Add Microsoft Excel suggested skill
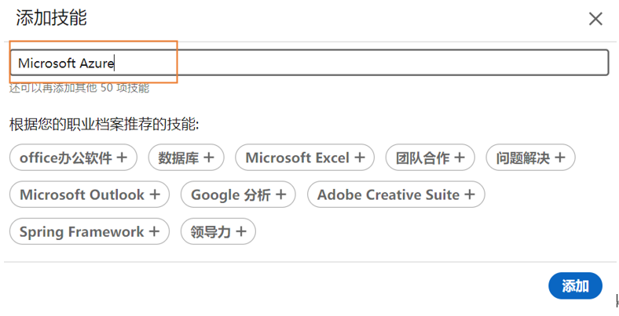619x316 pixels. (305, 158)
